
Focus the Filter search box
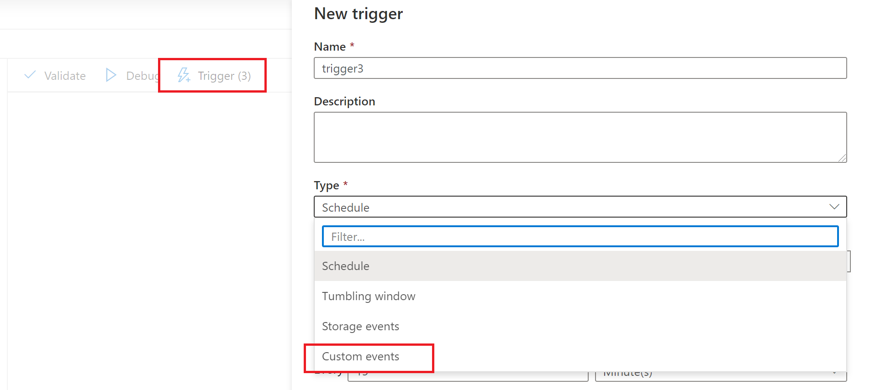coord(580,237)
